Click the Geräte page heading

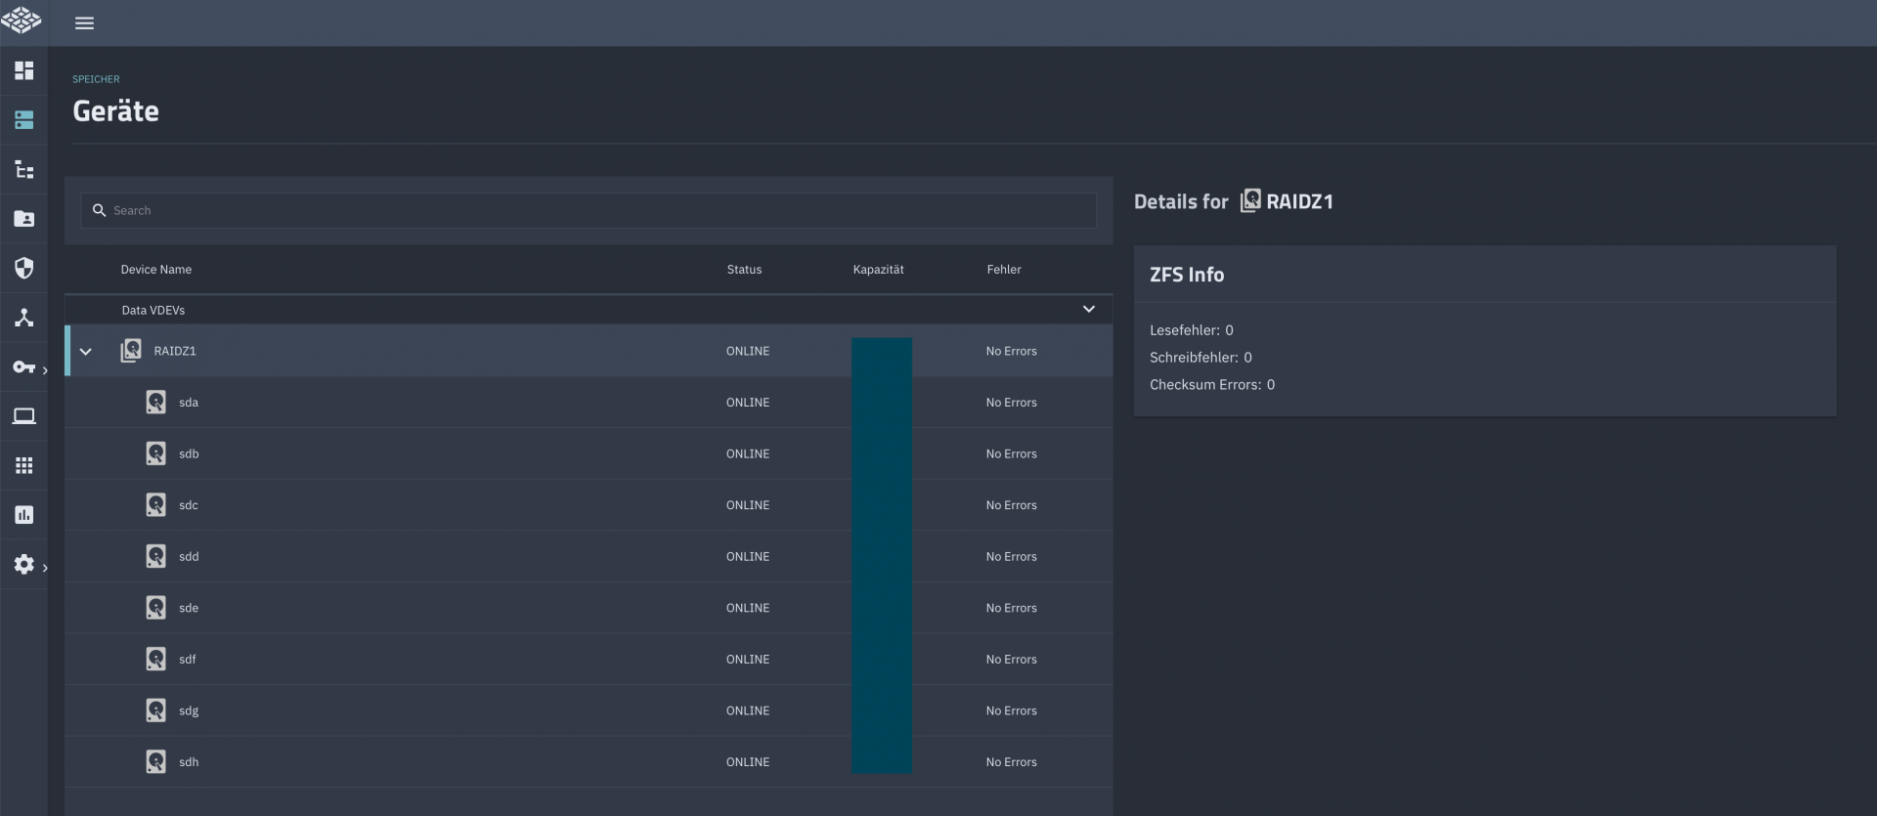(x=115, y=111)
